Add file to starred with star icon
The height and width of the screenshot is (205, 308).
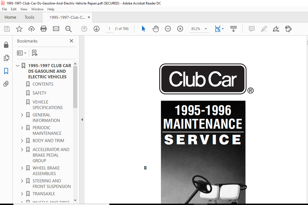[19, 29]
